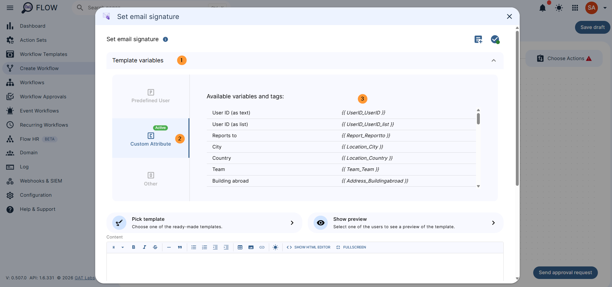Insert a hyperlink in the editor
The width and height of the screenshot is (612, 287).
(x=262, y=247)
